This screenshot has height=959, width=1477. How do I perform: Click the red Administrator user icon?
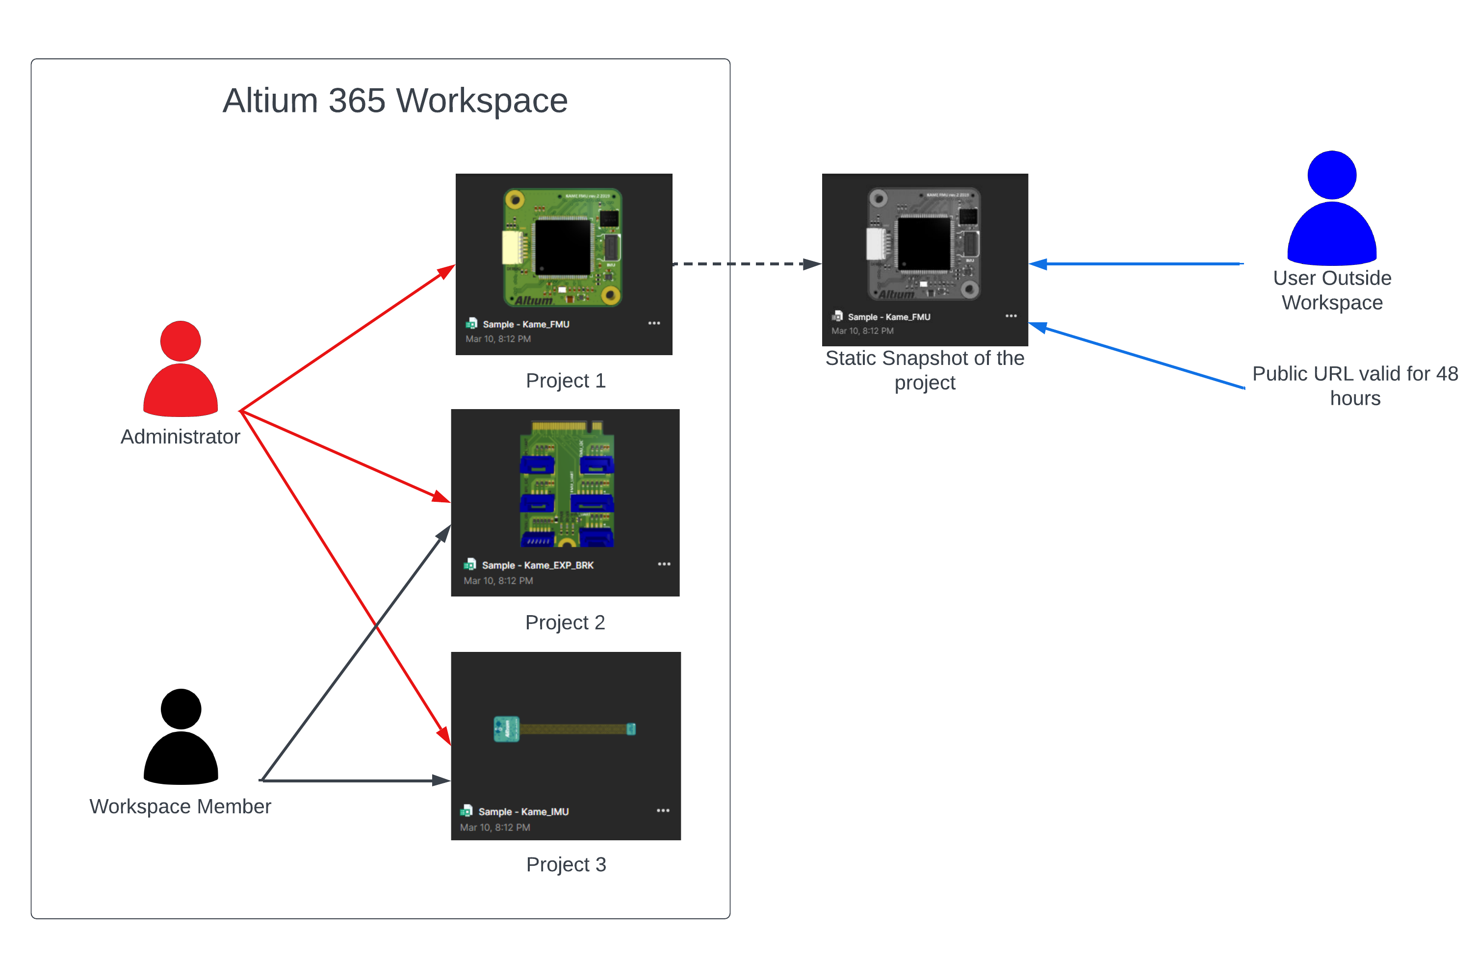[x=180, y=368]
